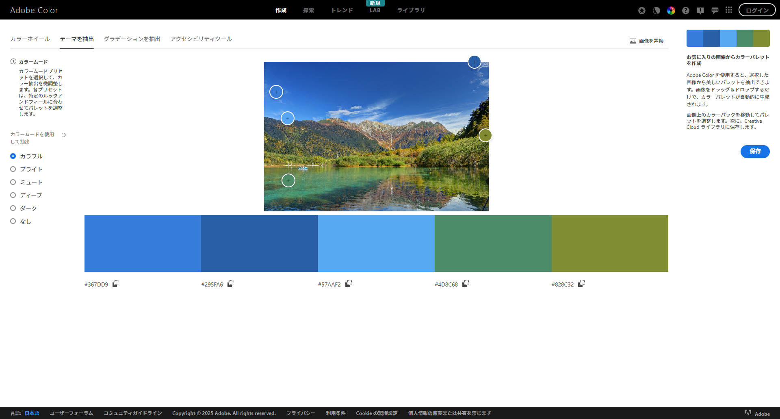The image size is (780, 419).
Task: Toggle the dark mode moon icon
Action: pos(656,11)
